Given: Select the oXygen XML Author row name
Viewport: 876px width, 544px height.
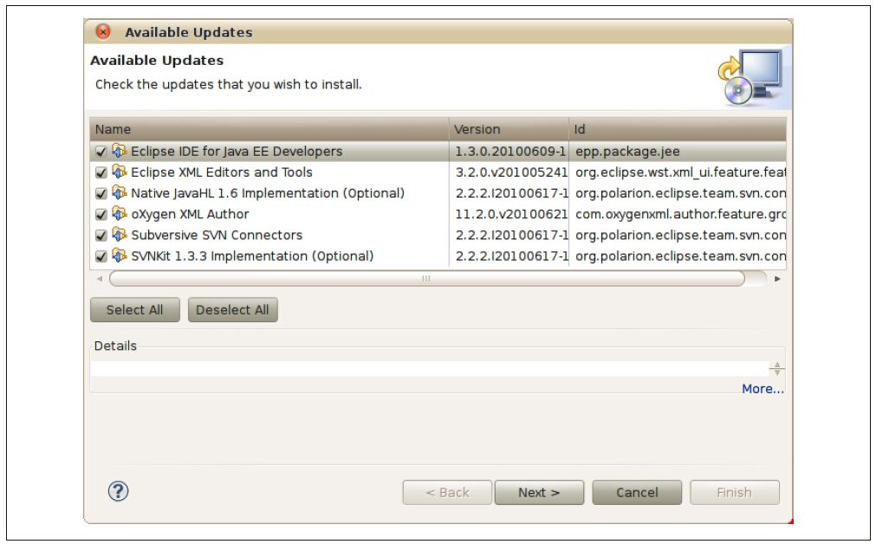Looking at the screenshot, I should pyautogui.click(x=190, y=214).
